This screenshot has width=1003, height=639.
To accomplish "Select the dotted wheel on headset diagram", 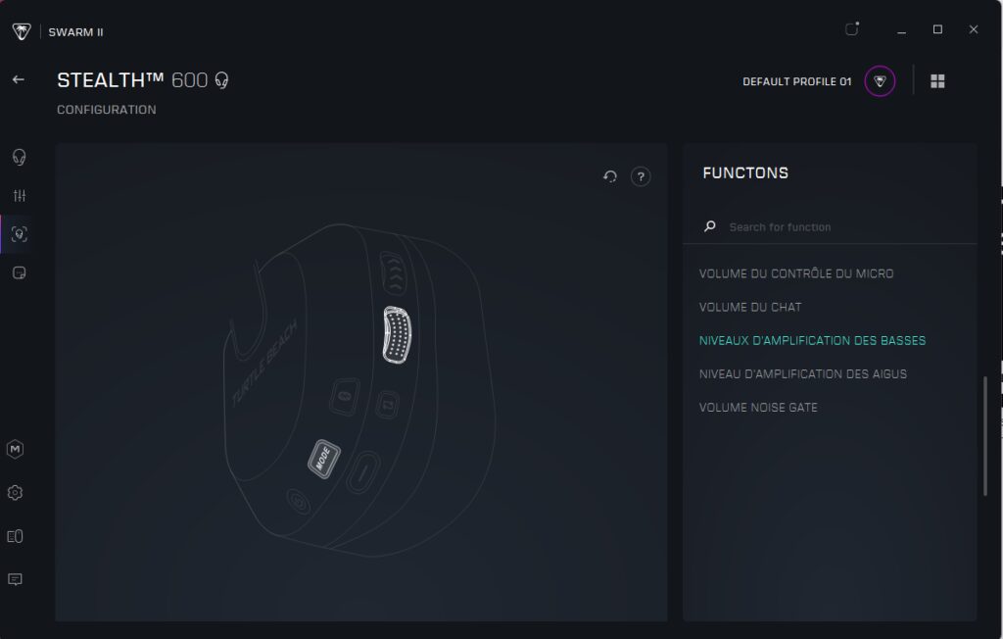I will [x=397, y=335].
